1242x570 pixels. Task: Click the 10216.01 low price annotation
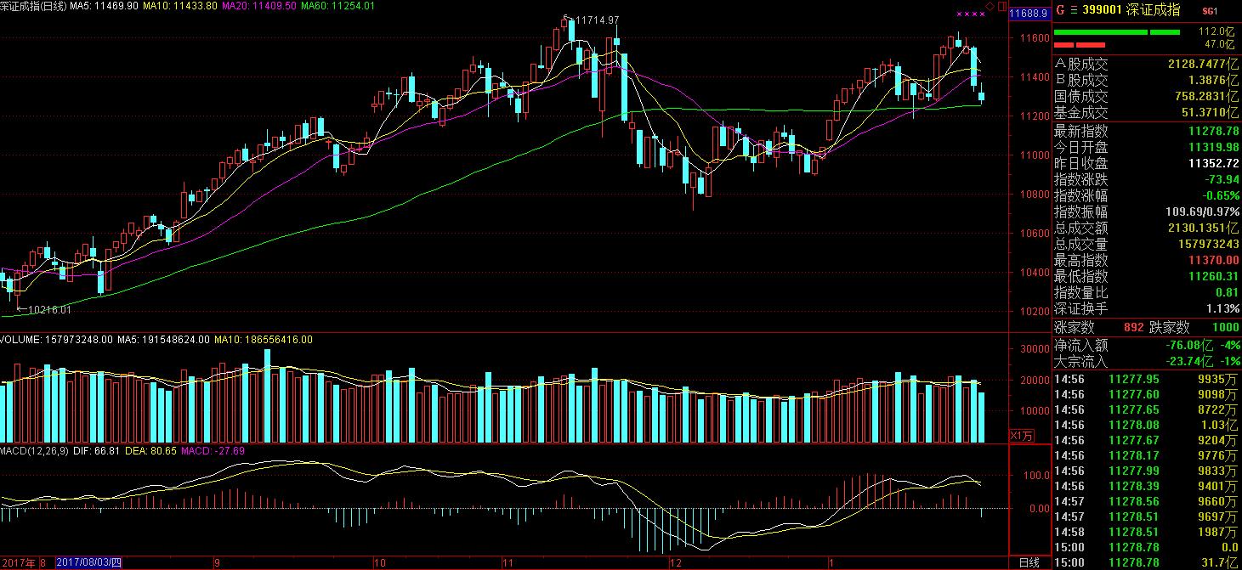tap(48, 310)
